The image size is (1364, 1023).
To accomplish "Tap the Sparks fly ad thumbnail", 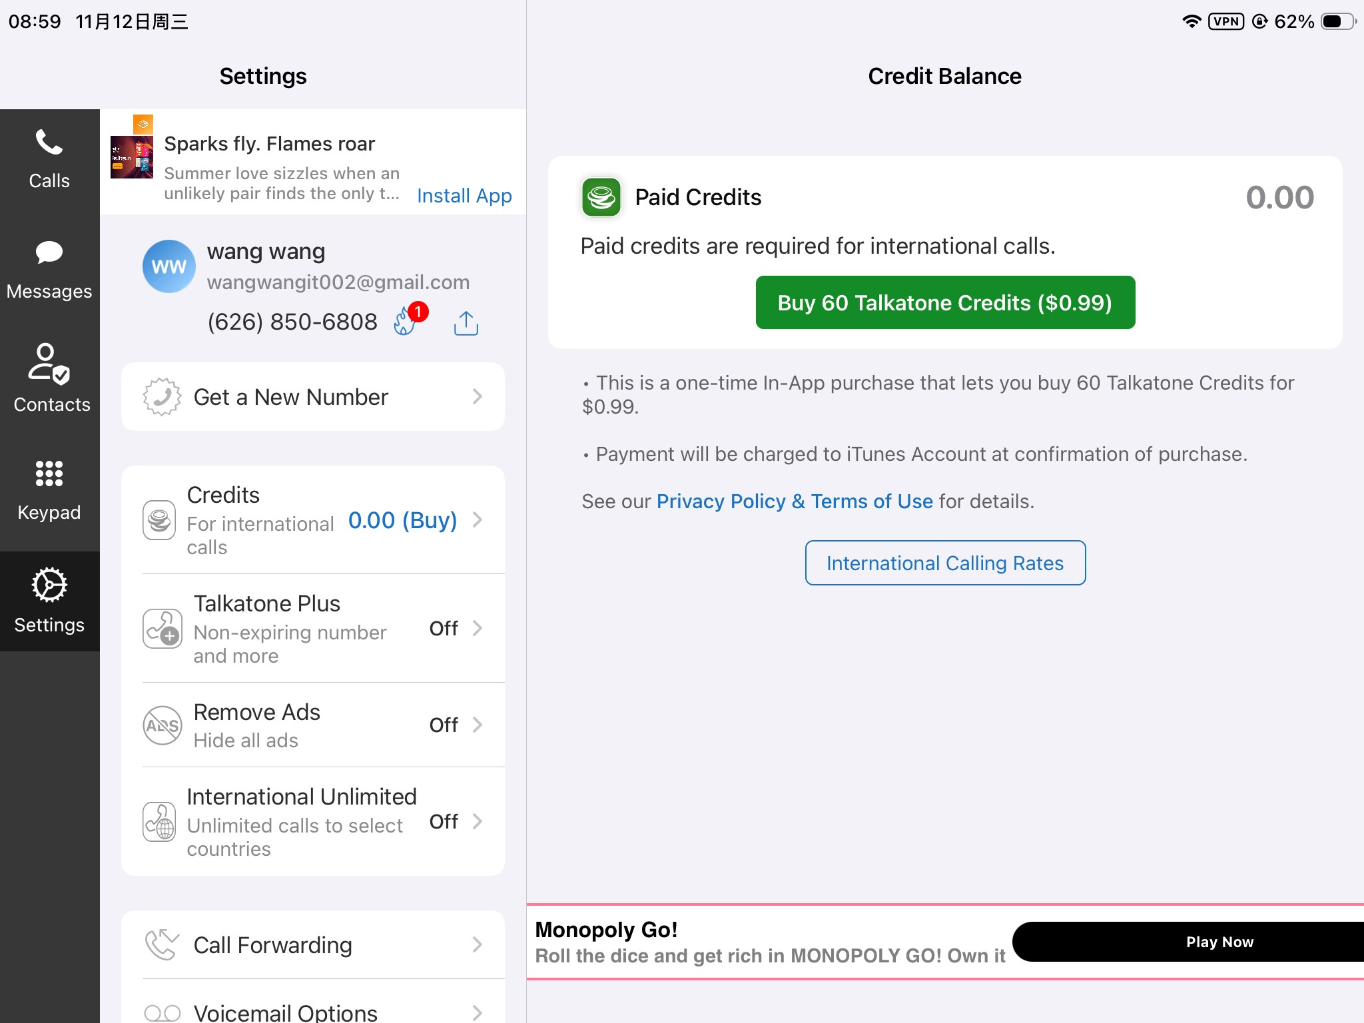I will pos(132,157).
